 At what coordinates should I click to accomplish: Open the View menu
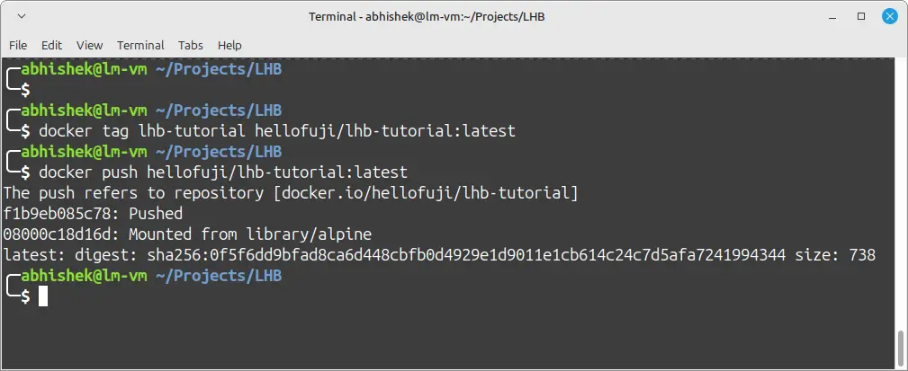click(89, 45)
